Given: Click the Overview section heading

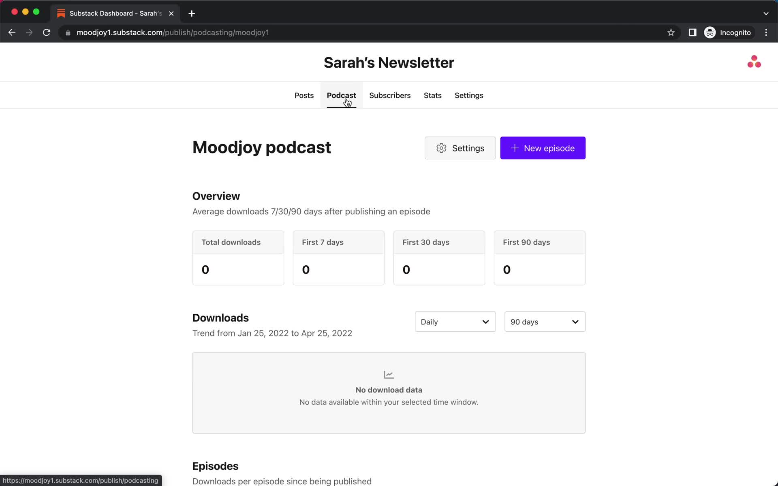Looking at the screenshot, I should tap(216, 196).
